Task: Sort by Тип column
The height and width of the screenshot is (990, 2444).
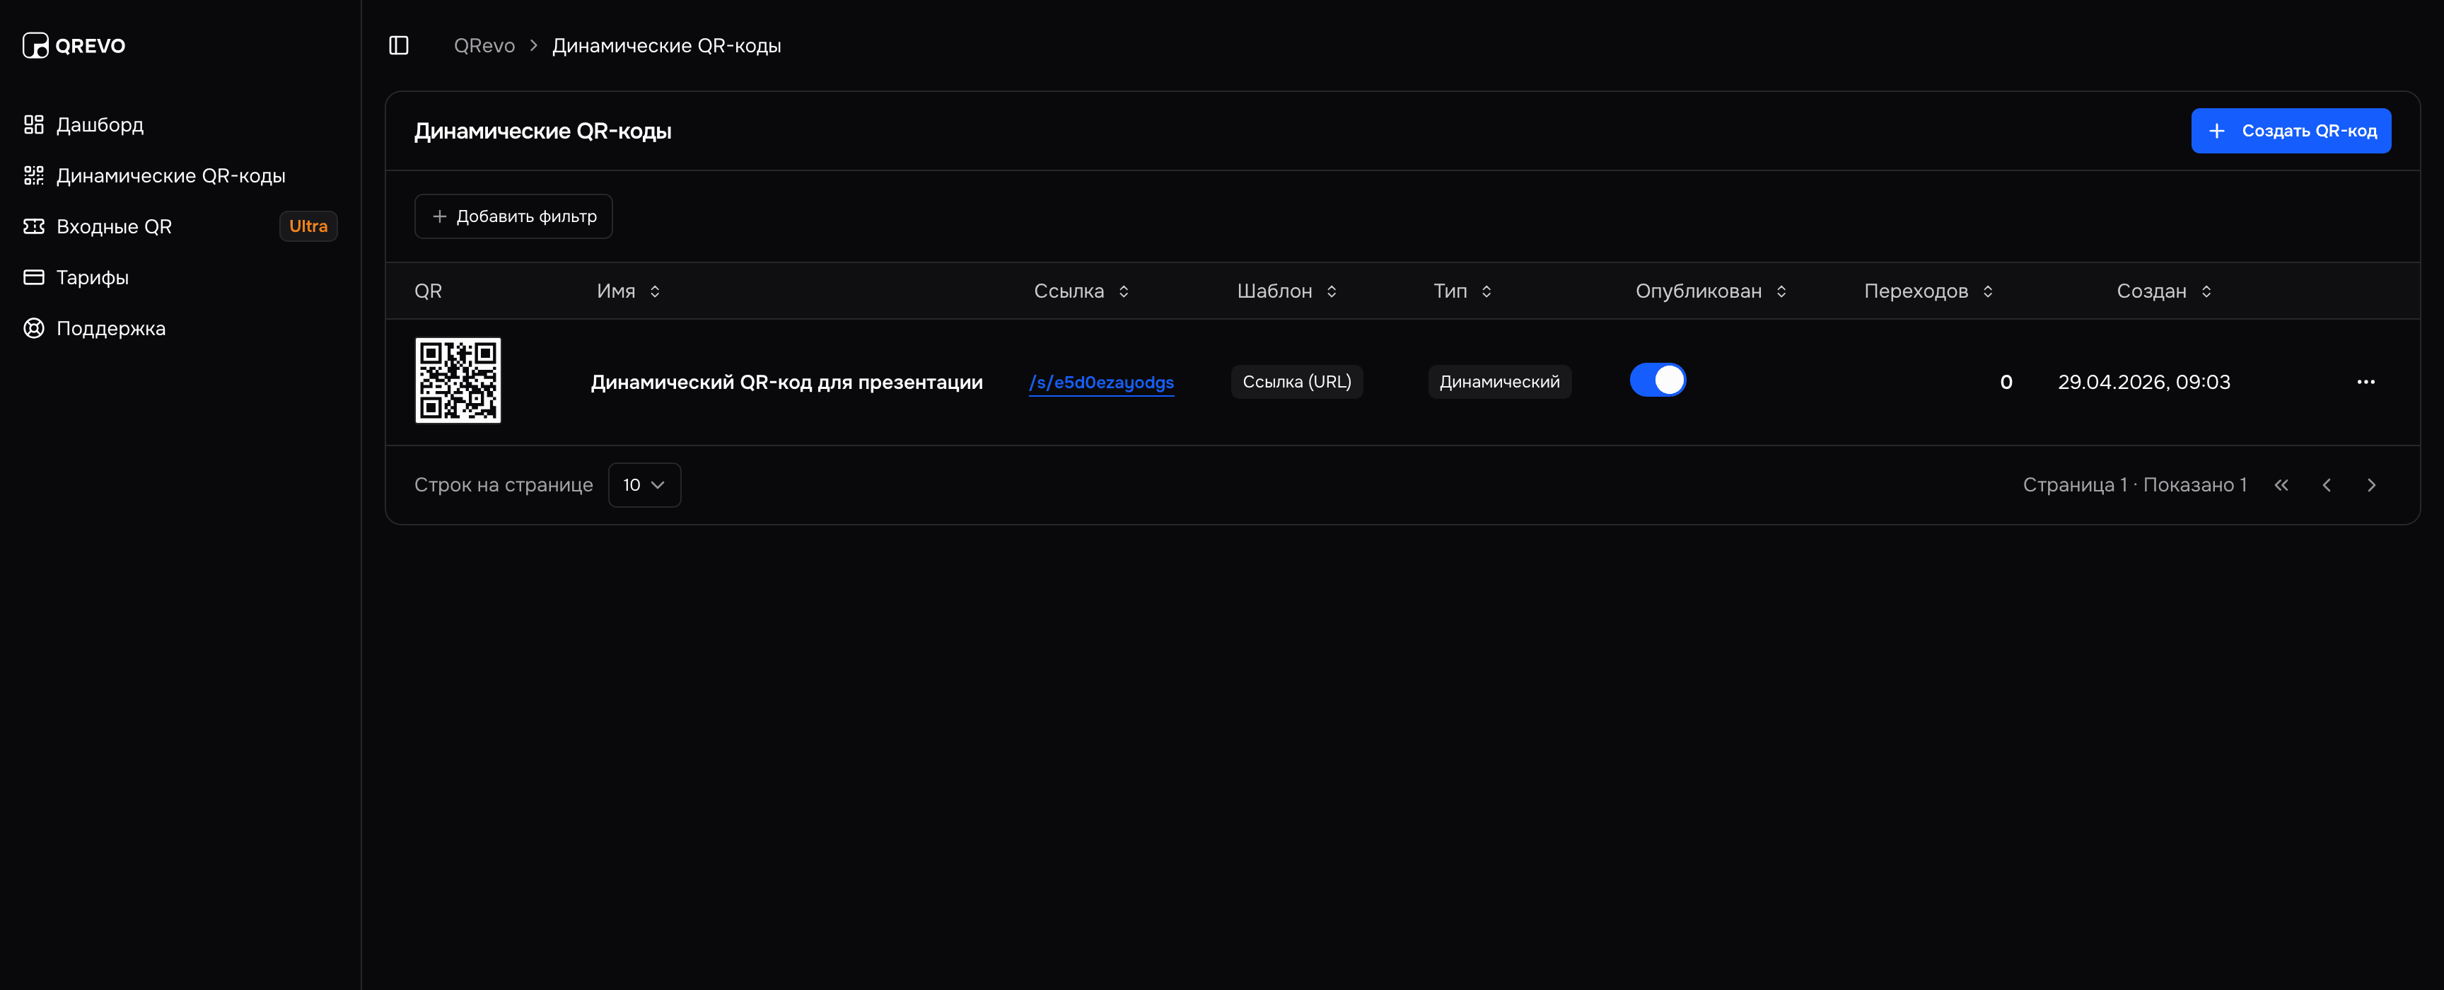Action: [x=1462, y=291]
